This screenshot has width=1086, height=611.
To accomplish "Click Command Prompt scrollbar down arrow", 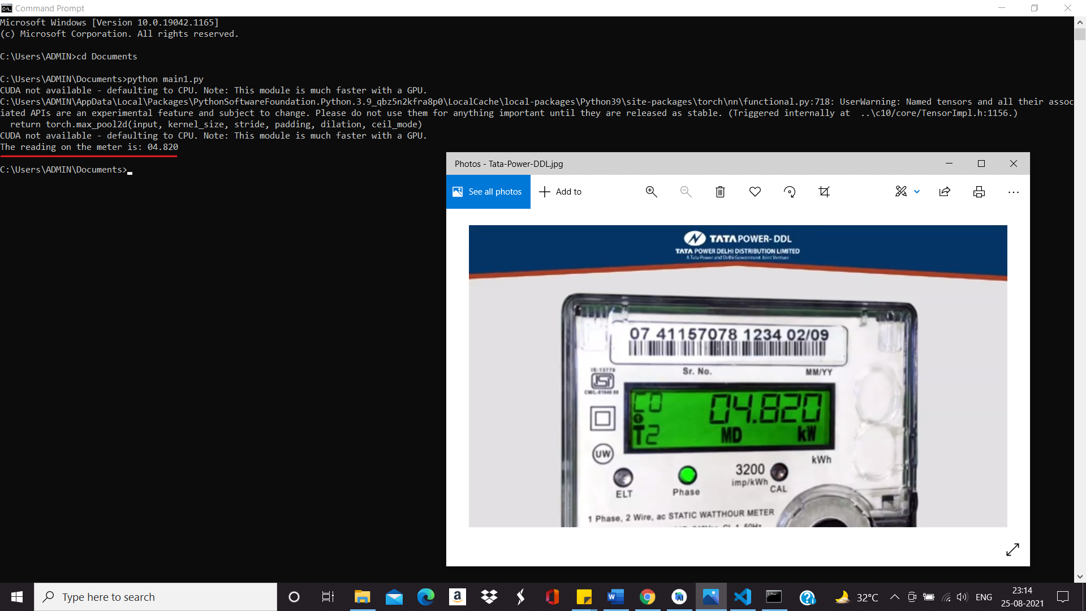I will [1080, 576].
